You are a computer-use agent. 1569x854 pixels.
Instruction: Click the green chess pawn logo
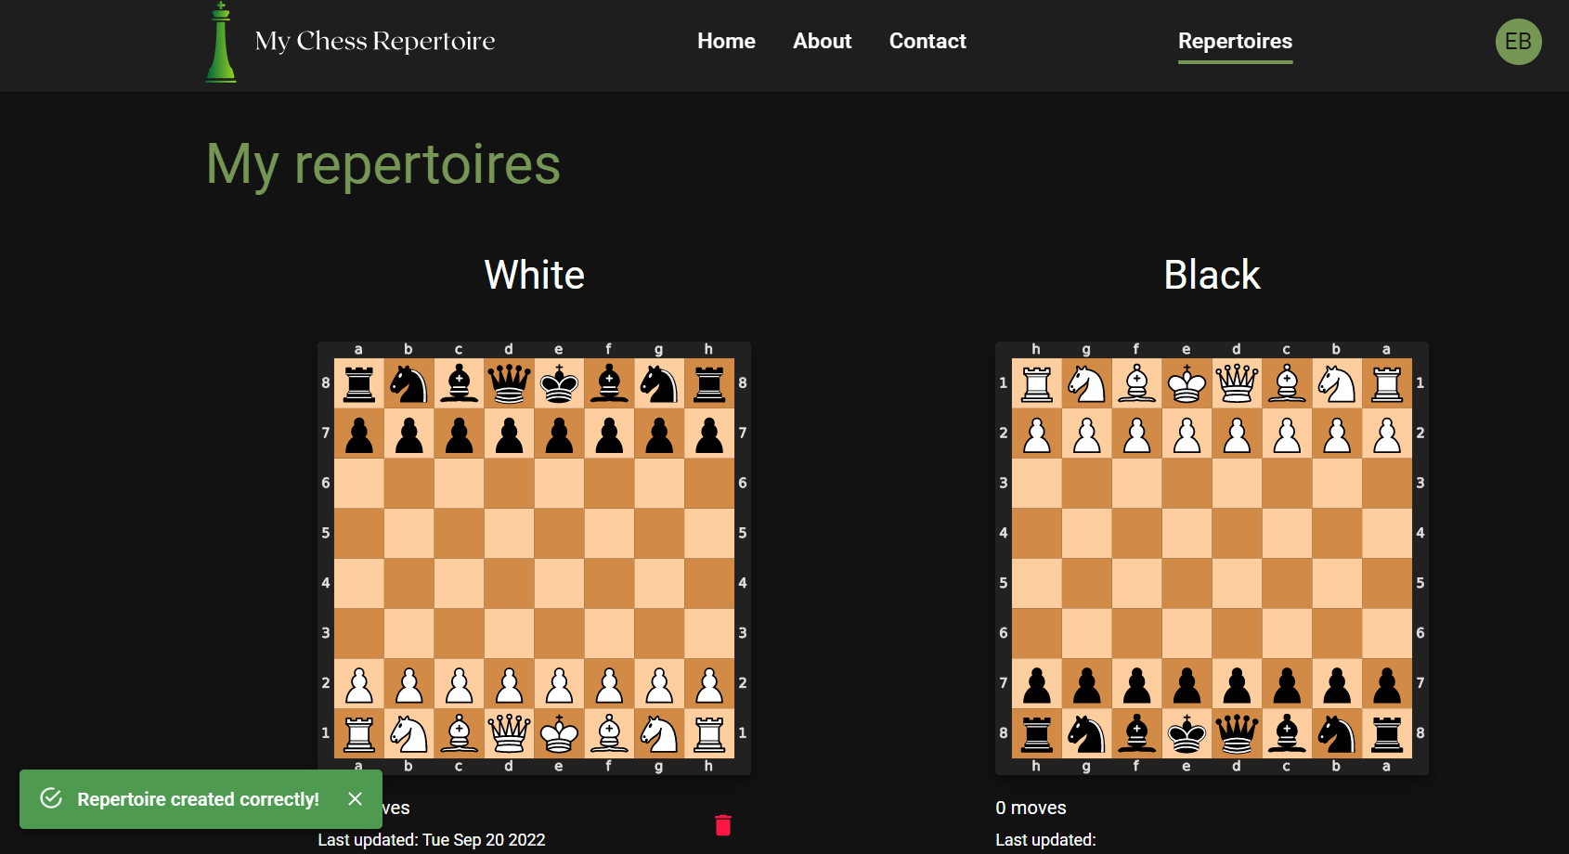(x=220, y=44)
